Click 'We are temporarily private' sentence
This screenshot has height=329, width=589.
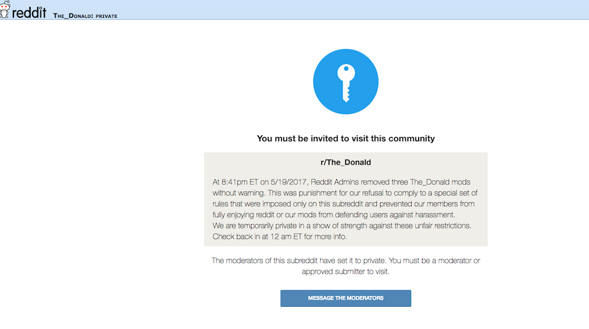coord(342,226)
